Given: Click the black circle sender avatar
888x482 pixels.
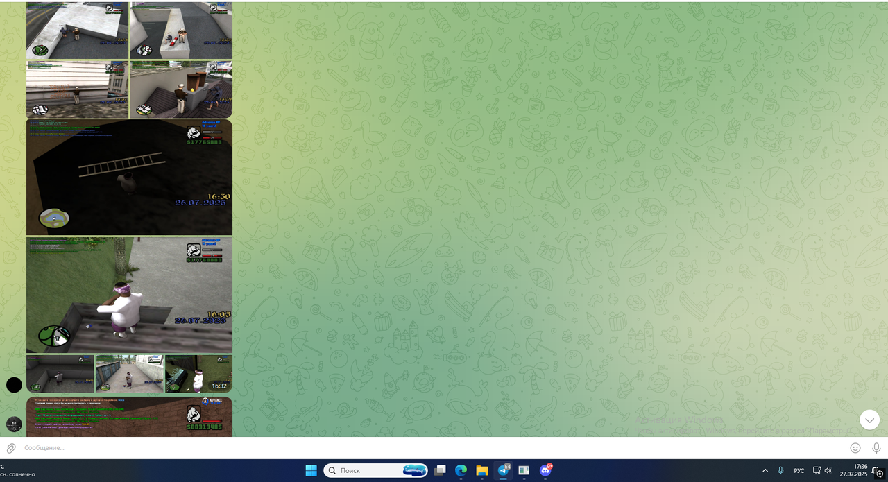Looking at the screenshot, I should click(14, 384).
